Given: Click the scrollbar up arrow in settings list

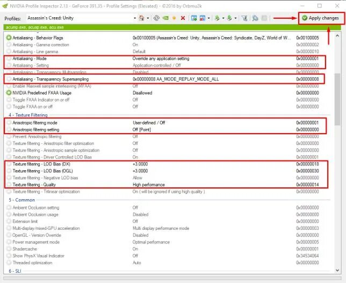Looking at the screenshot, I should click(337, 35).
